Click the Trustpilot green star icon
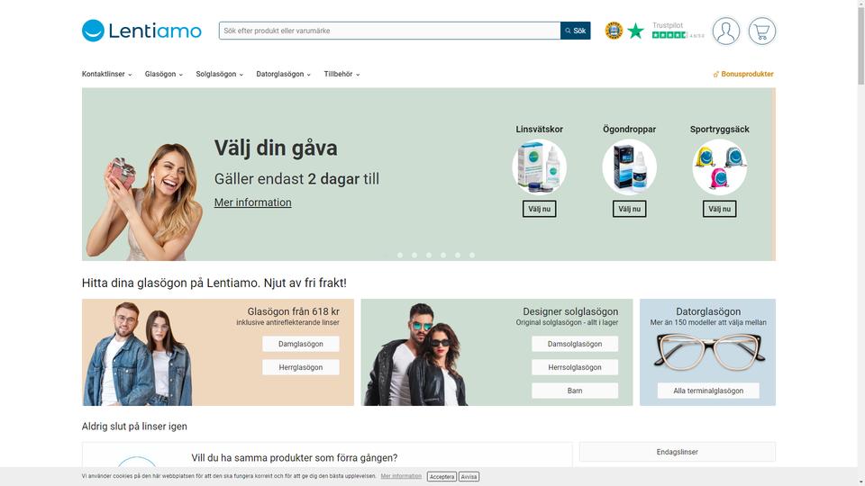The image size is (865, 486). (x=635, y=31)
